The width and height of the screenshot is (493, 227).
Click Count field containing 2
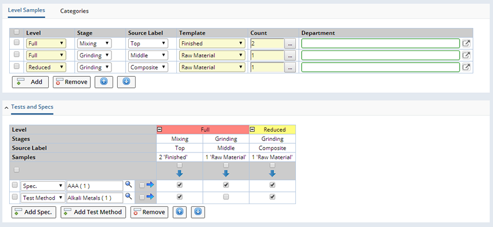(x=267, y=44)
